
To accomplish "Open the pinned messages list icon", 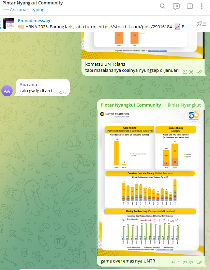I will click(201, 23).
